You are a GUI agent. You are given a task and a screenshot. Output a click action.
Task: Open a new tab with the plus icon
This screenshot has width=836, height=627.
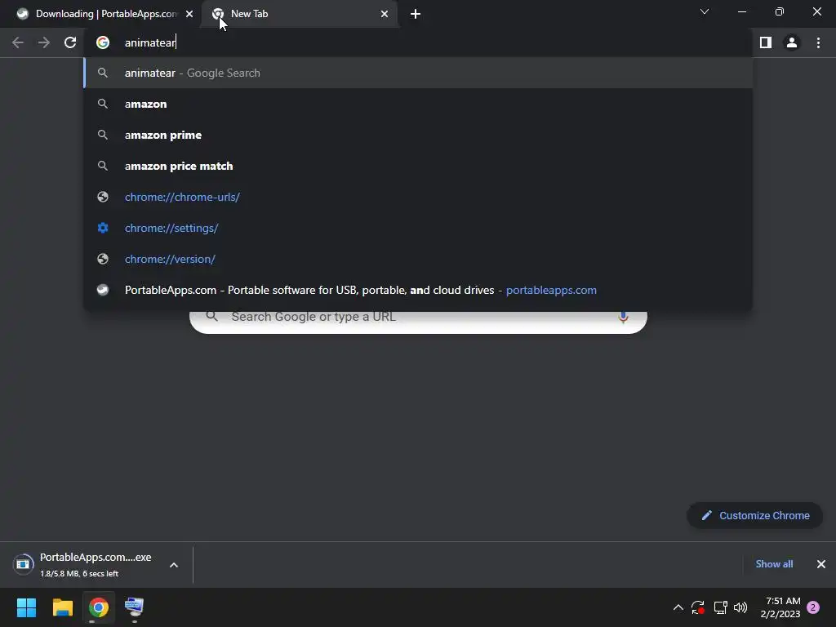tap(416, 14)
